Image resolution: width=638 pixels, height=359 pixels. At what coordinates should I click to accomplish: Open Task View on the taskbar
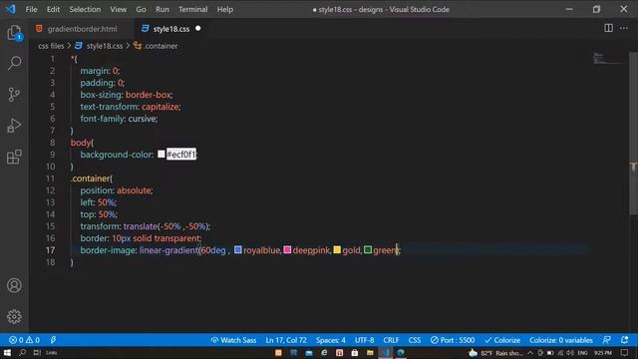(x=37, y=352)
